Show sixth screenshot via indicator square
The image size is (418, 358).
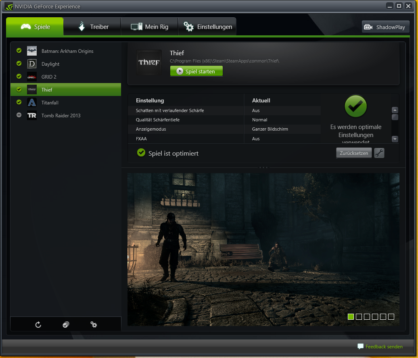tap(391, 316)
